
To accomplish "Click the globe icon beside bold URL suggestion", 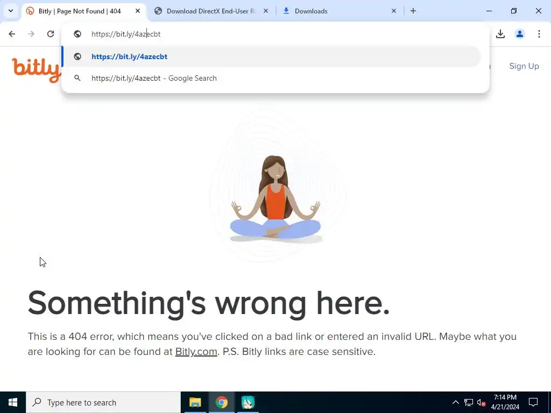I will pos(77,56).
